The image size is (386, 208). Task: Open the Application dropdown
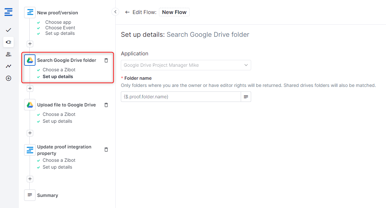(186, 65)
